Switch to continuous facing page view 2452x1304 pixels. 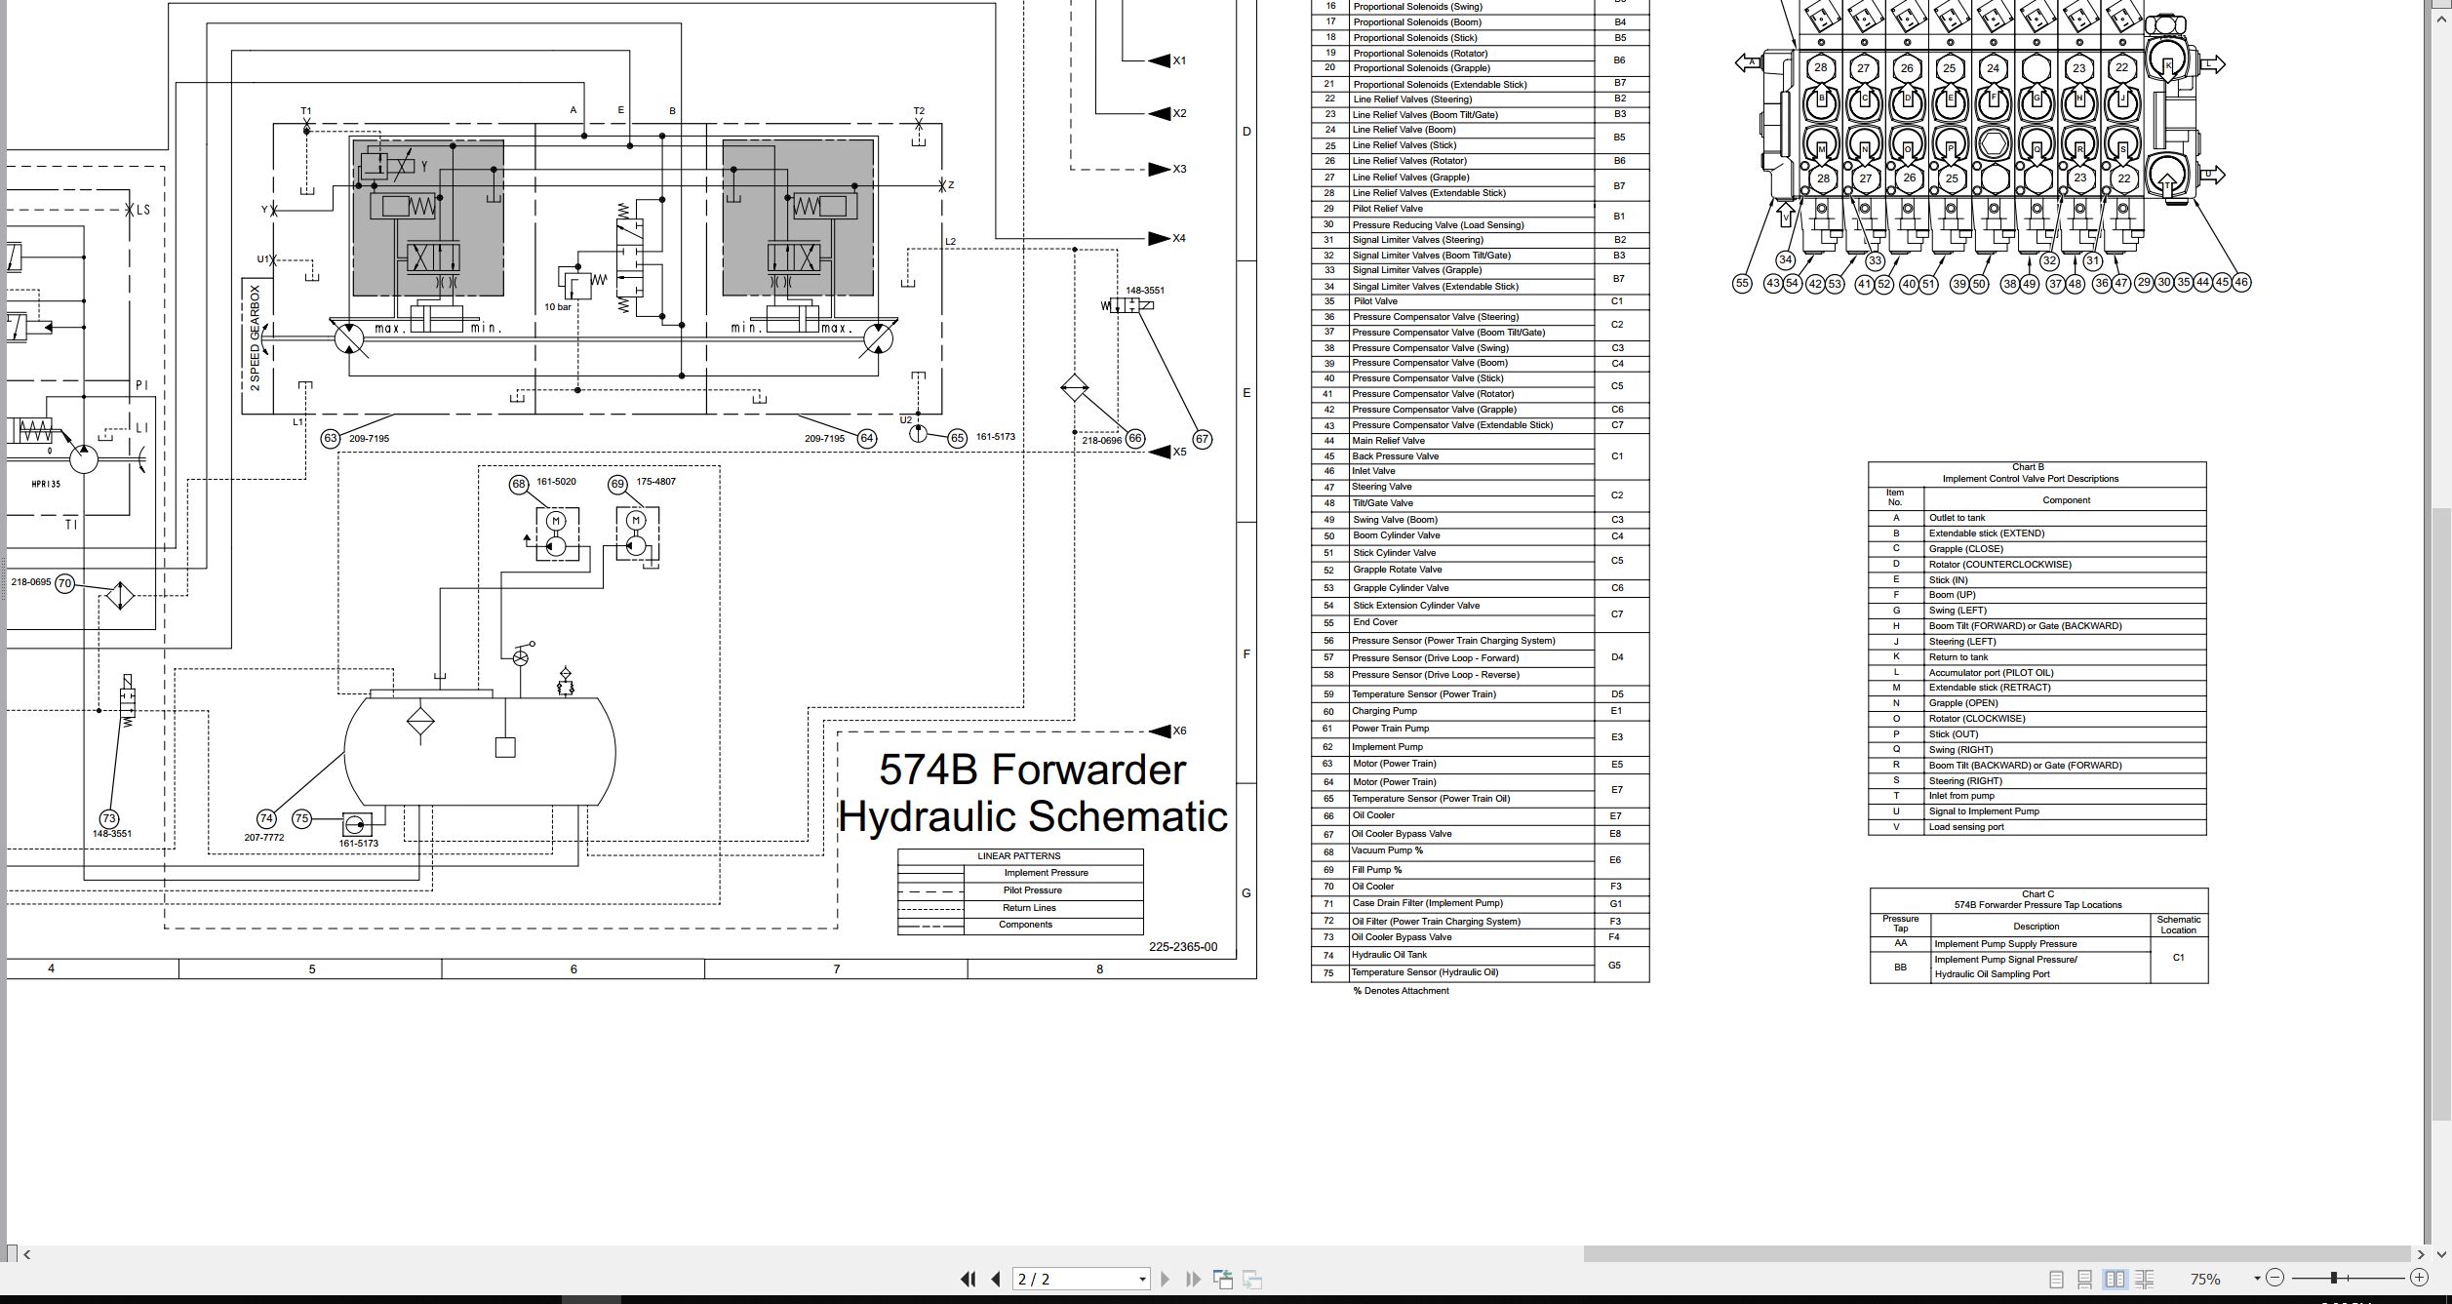click(x=2144, y=1279)
